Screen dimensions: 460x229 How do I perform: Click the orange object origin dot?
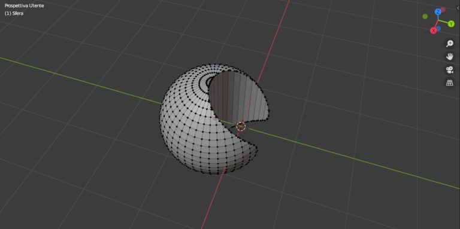tap(214, 119)
